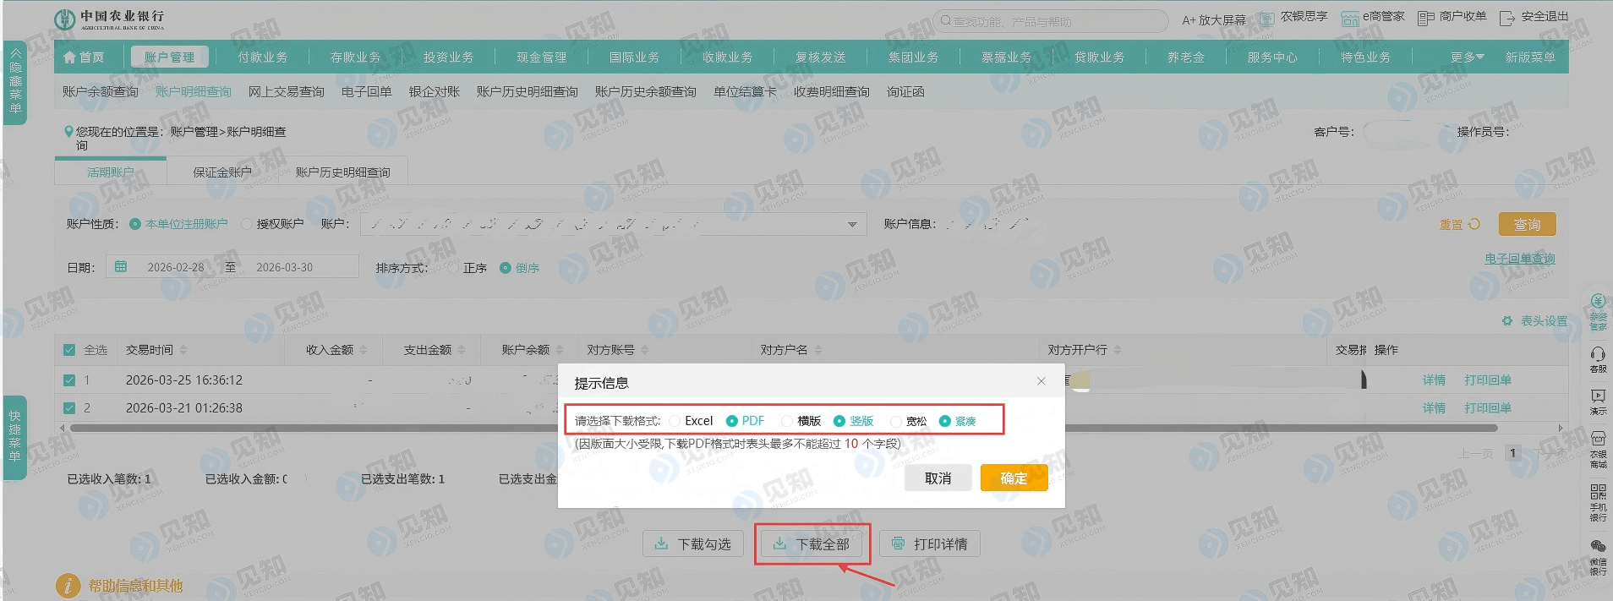
Task: Click the 电子回单查询 link
Action: 1519,259
